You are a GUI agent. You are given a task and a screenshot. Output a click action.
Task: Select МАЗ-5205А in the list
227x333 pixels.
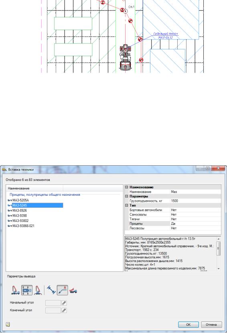pos(20,200)
